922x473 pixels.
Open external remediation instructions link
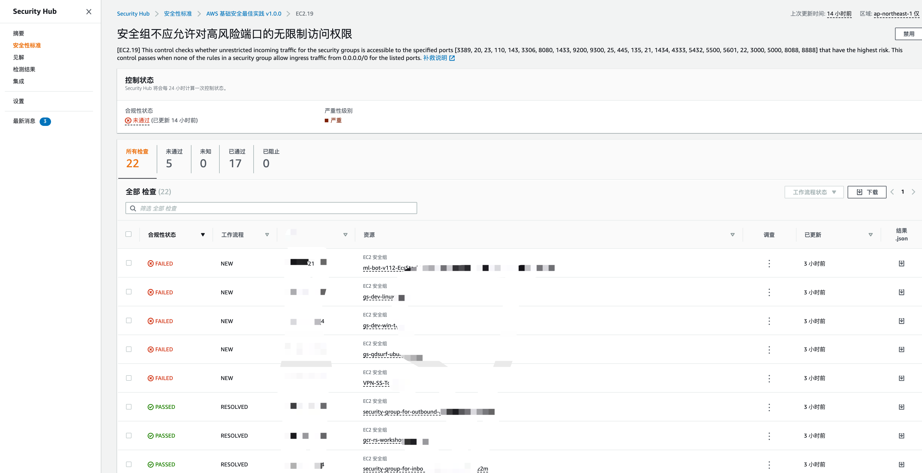point(439,58)
